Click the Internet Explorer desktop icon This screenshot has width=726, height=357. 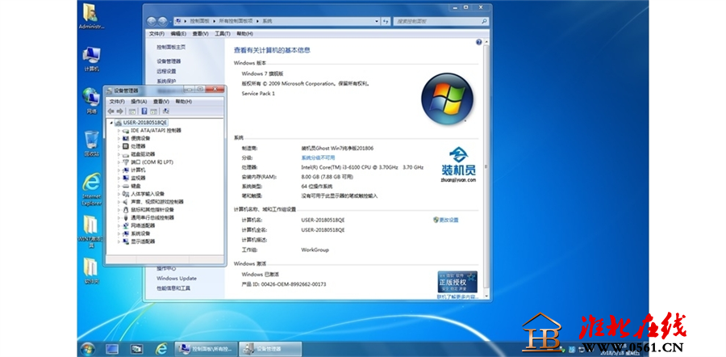coord(92,189)
